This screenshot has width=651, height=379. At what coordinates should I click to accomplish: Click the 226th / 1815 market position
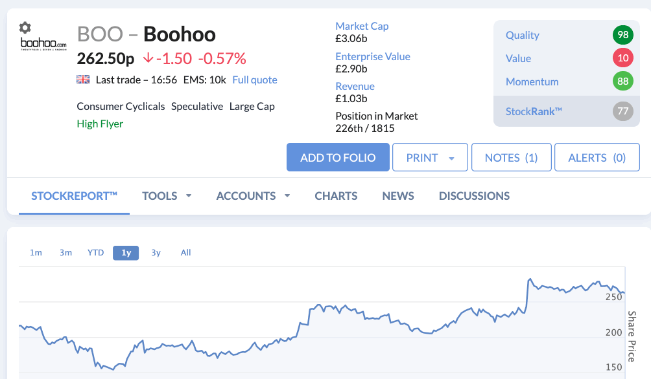tap(365, 129)
